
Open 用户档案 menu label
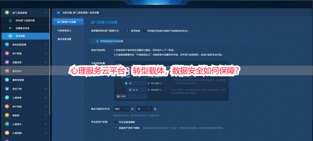[17, 107]
